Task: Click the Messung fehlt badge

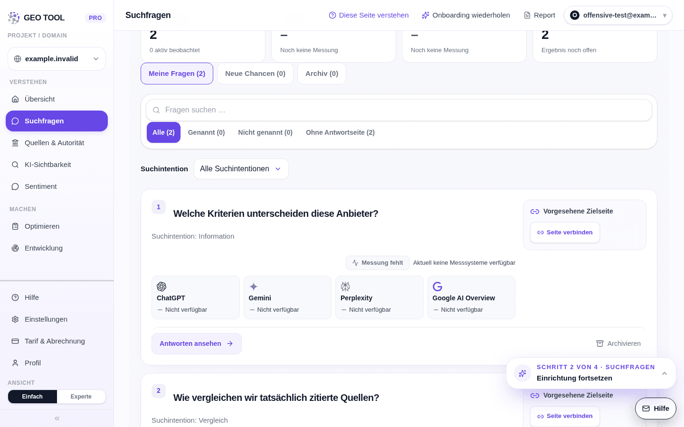Action: [x=378, y=263]
